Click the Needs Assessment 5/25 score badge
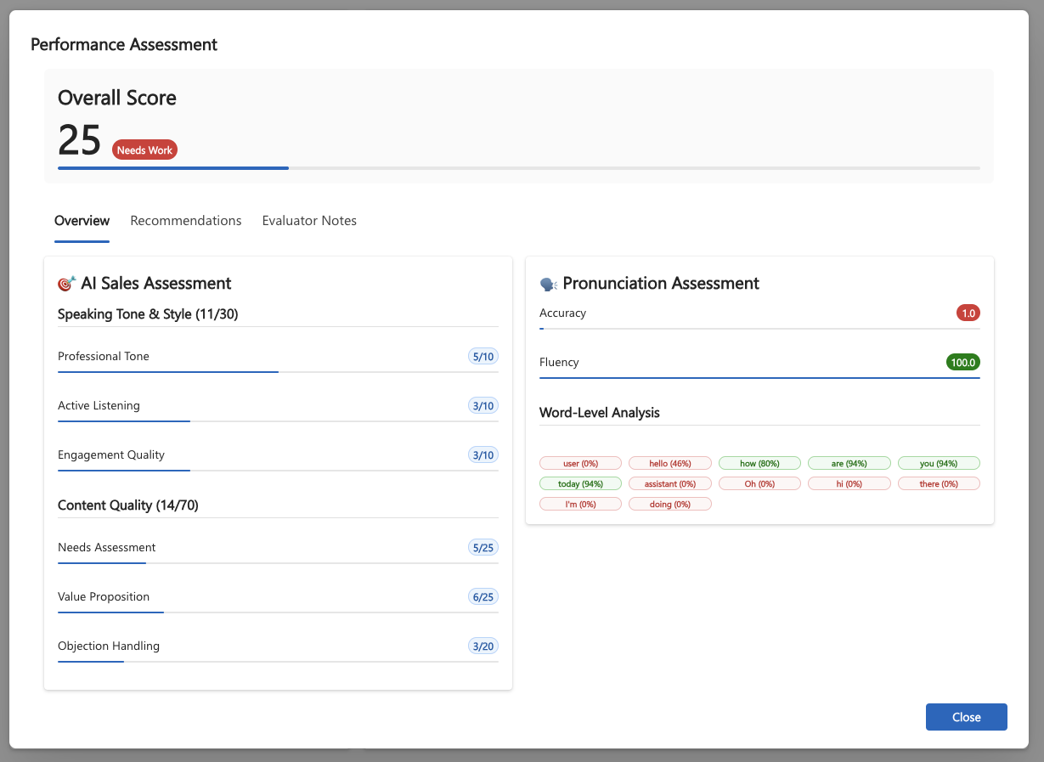Screen dimensions: 1044x762 pos(482,548)
